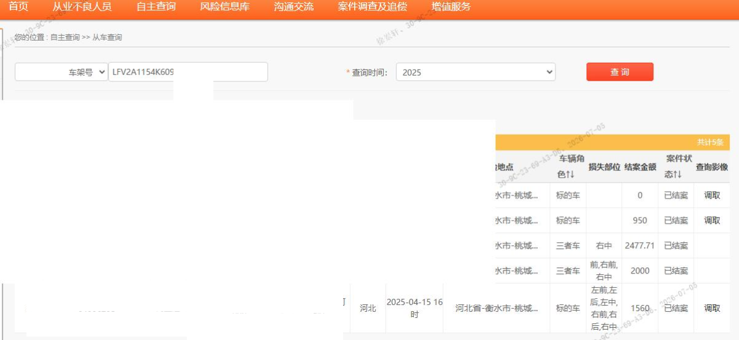This screenshot has height=340, width=739.
Task: Click the 河北 province cell
Action: pos(368,309)
